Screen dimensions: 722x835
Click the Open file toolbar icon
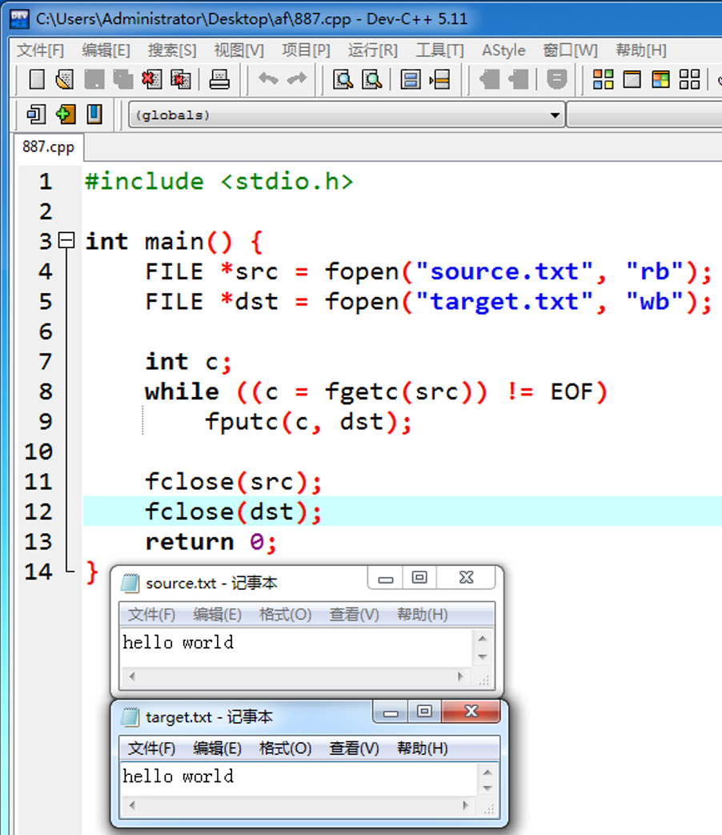pyautogui.click(x=65, y=80)
